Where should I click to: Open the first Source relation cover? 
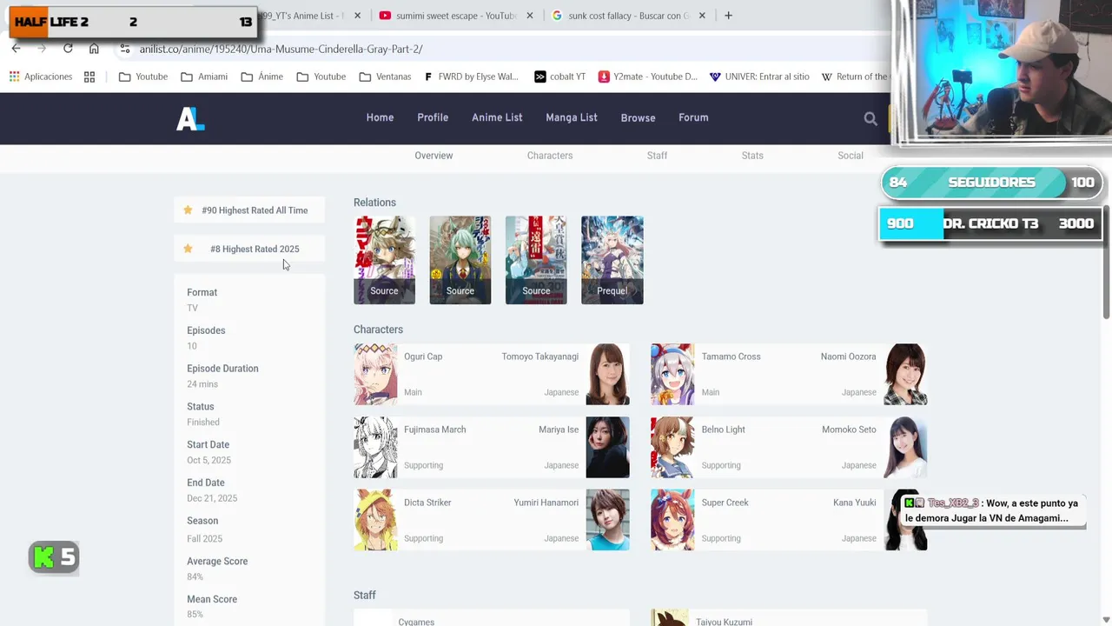384,260
